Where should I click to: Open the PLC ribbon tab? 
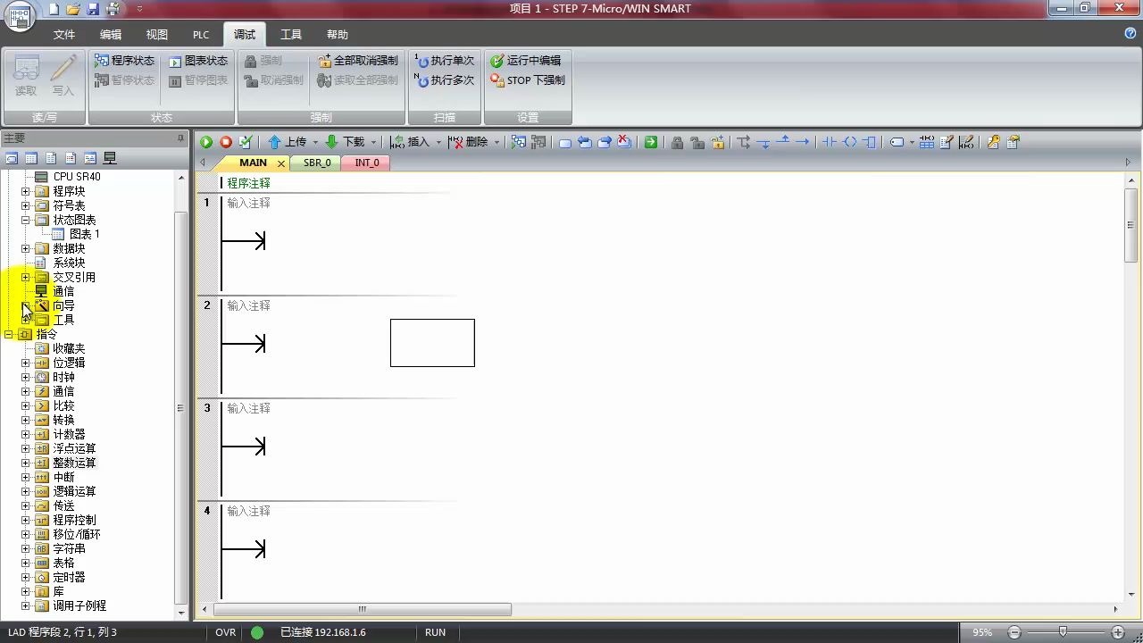pos(201,35)
